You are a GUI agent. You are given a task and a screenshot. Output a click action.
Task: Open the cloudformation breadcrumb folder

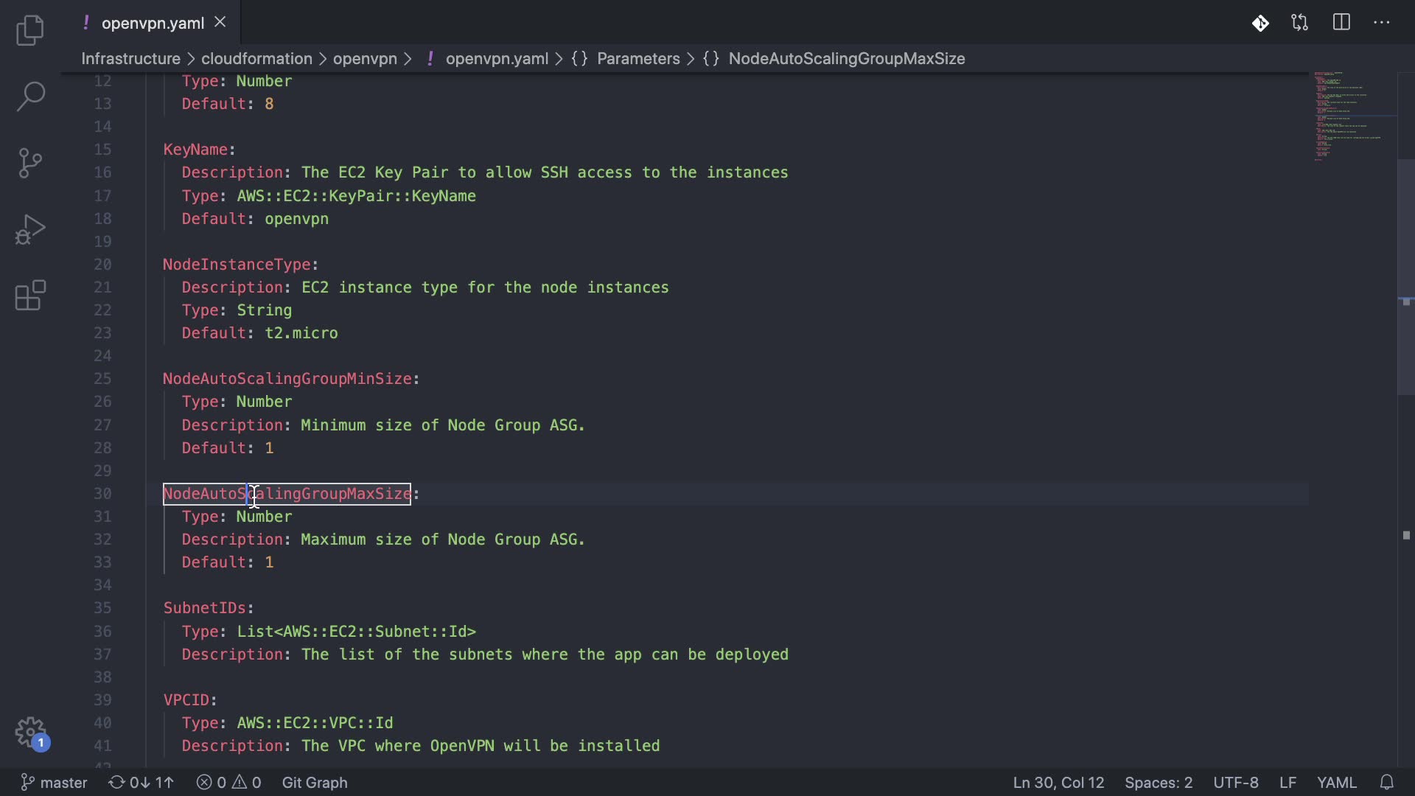tap(256, 59)
